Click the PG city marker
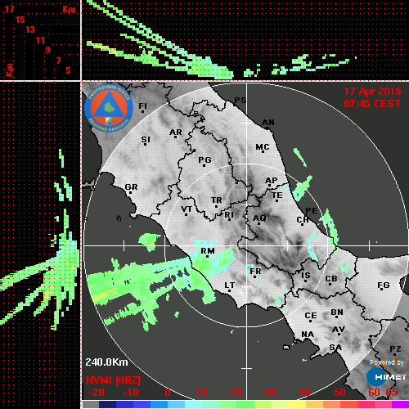The image size is (409, 409). click(204, 165)
